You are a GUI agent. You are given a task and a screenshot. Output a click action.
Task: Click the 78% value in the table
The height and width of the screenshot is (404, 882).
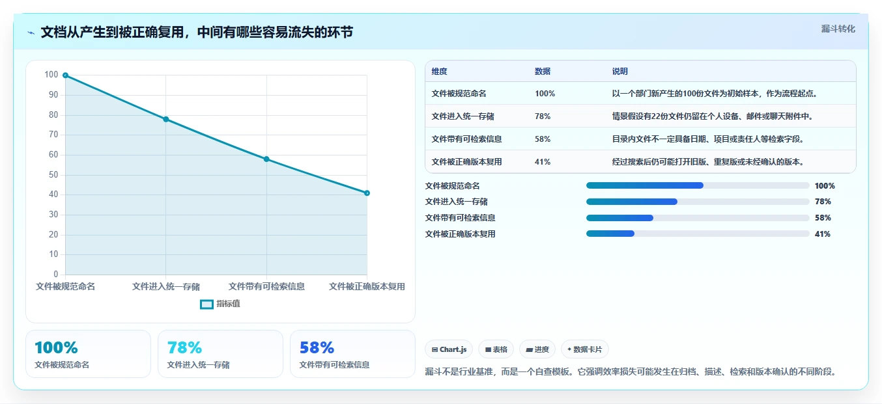[x=543, y=116]
